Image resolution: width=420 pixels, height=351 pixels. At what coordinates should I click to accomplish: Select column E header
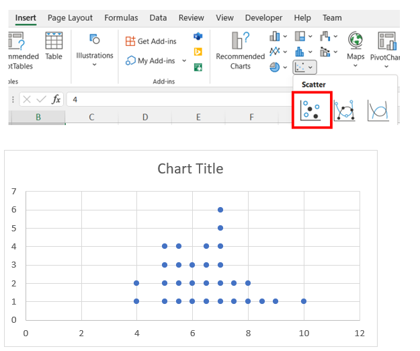(x=198, y=117)
